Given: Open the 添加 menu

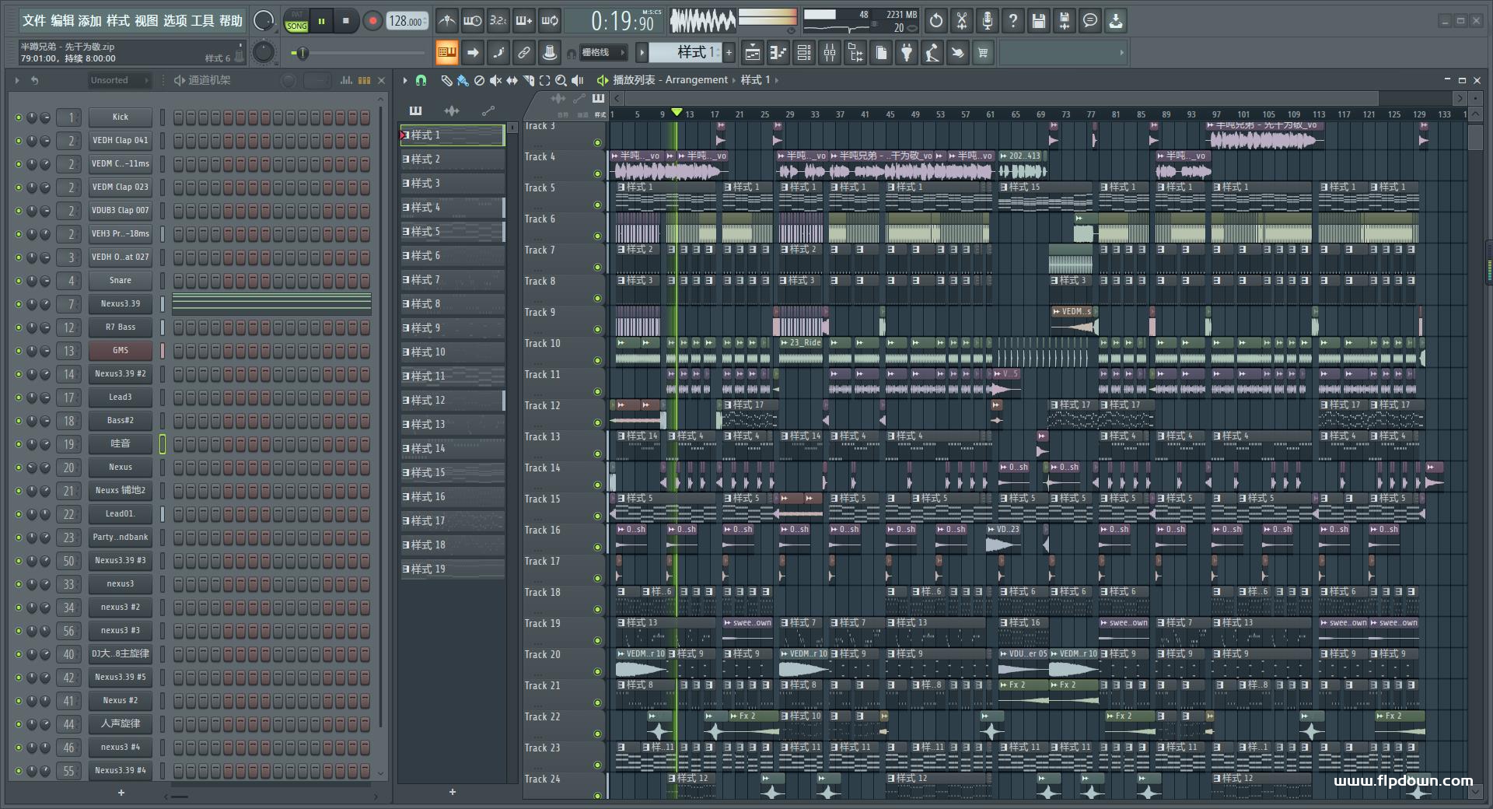Looking at the screenshot, I should [x=90, y=21].
